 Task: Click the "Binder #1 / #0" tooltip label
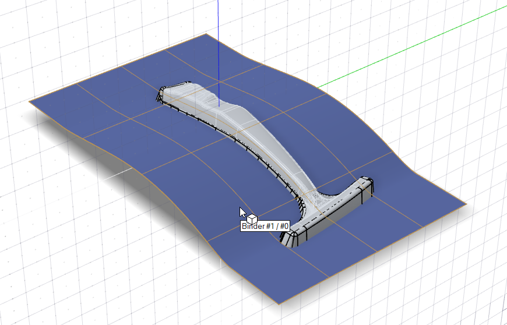tap(265, 226)
